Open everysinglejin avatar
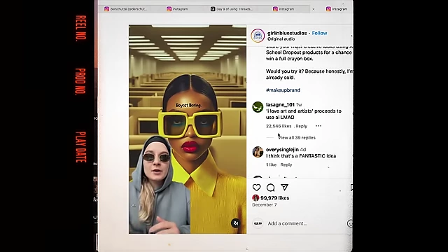 pyautogui.click(x=258, y=152)
